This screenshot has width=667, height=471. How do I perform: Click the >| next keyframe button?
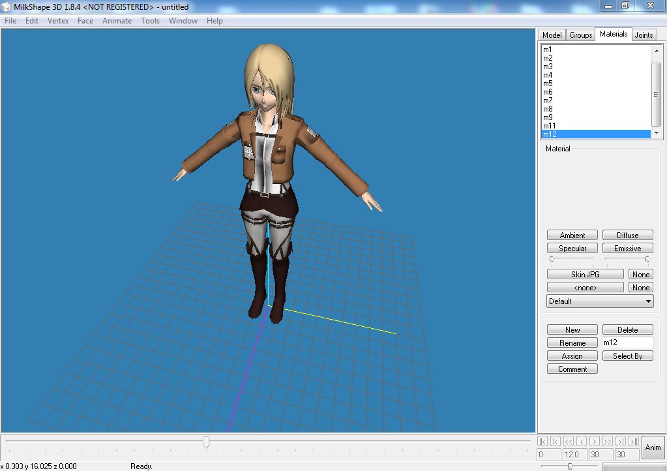pyautogui.click(x=621, y=441)
